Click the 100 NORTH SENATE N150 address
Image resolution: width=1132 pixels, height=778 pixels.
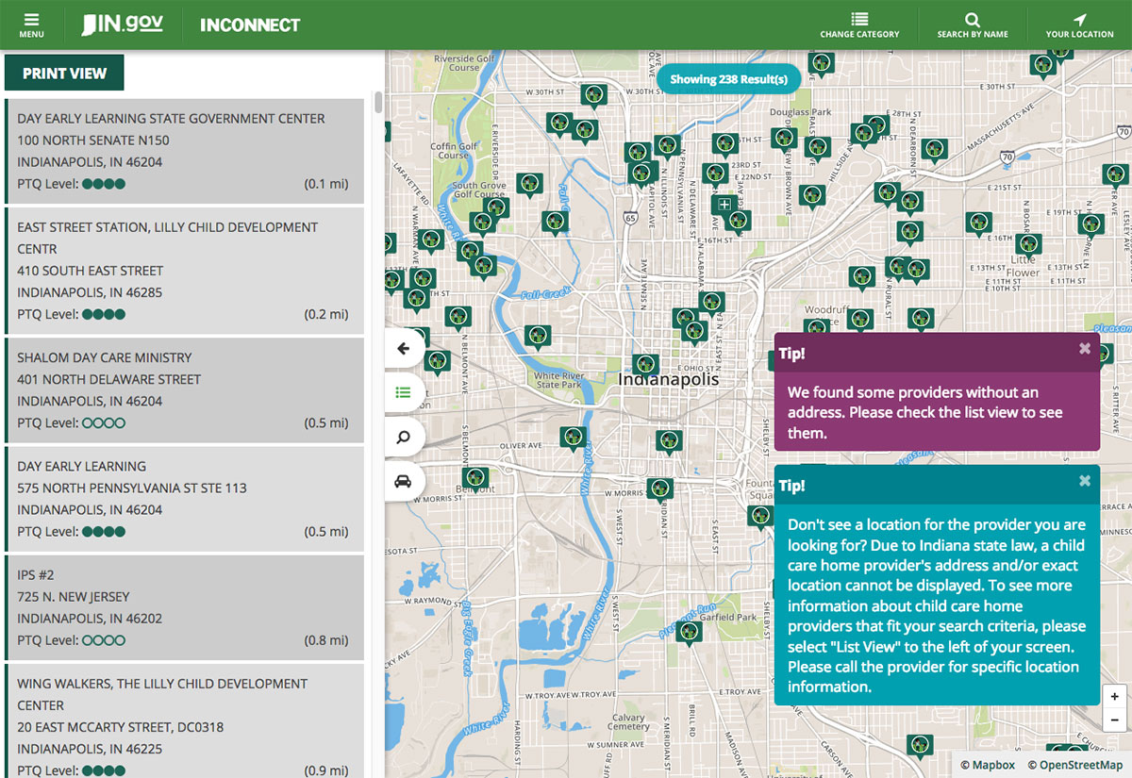coord(93,141)
